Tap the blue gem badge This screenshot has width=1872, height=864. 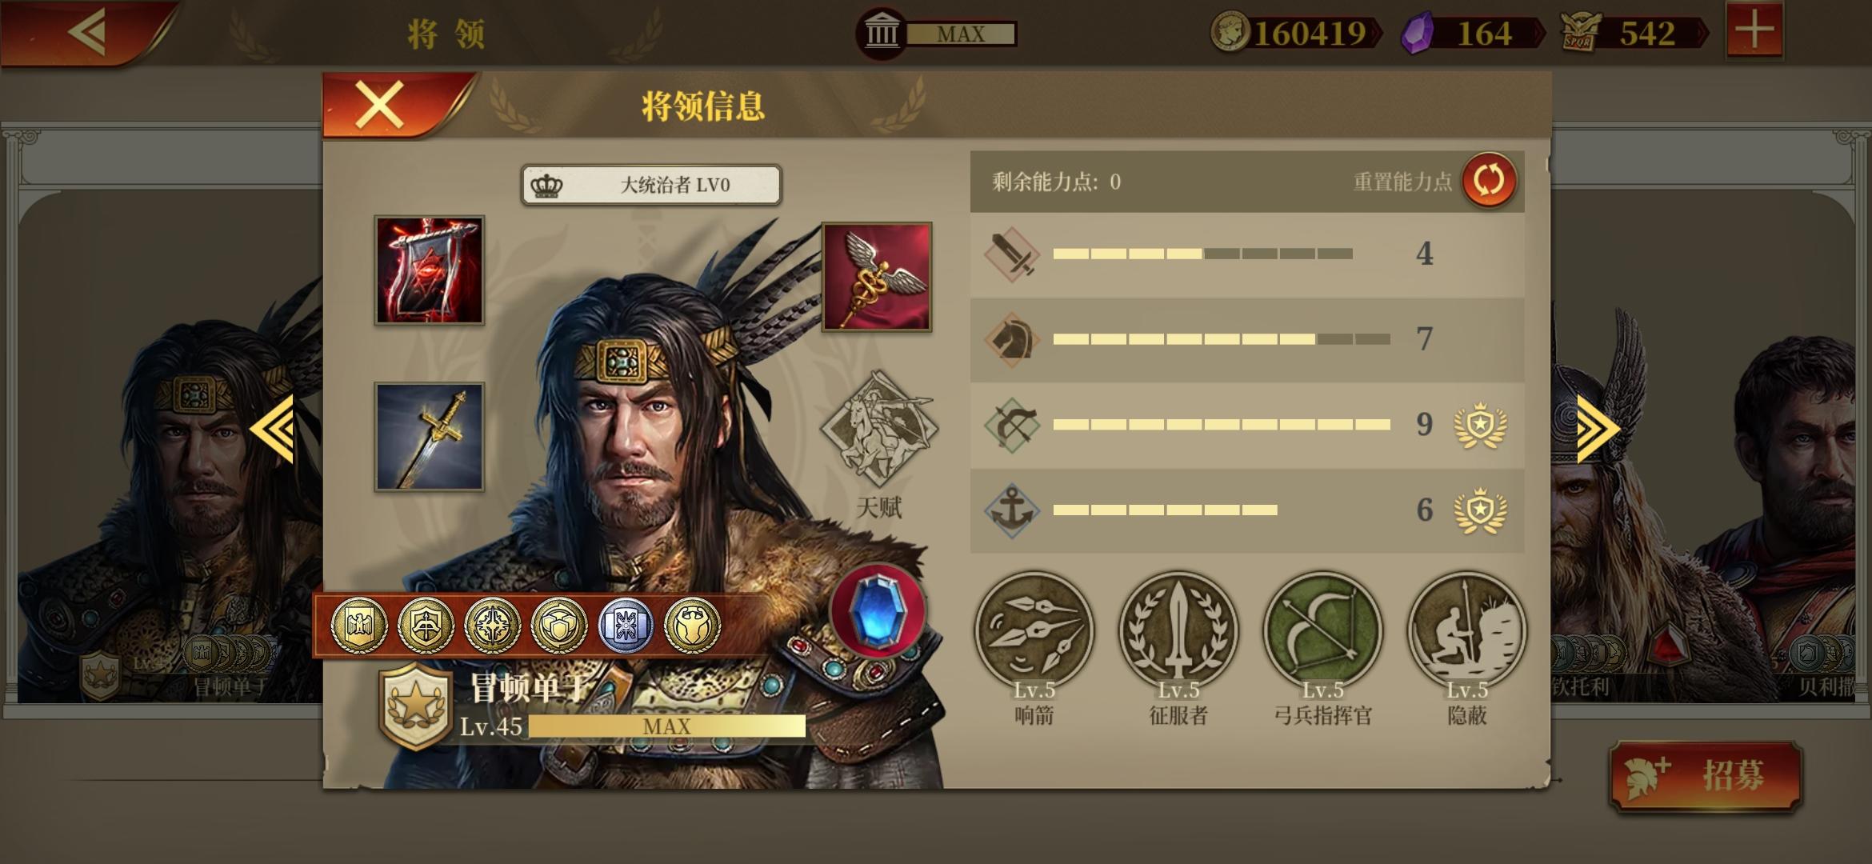[x=878, y=610]
